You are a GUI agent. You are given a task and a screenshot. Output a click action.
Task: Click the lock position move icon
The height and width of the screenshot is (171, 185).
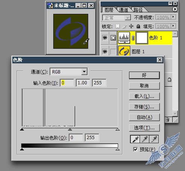click(x=131, y=26)
